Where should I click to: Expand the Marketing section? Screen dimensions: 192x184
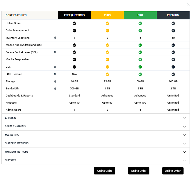click(184, 135)
